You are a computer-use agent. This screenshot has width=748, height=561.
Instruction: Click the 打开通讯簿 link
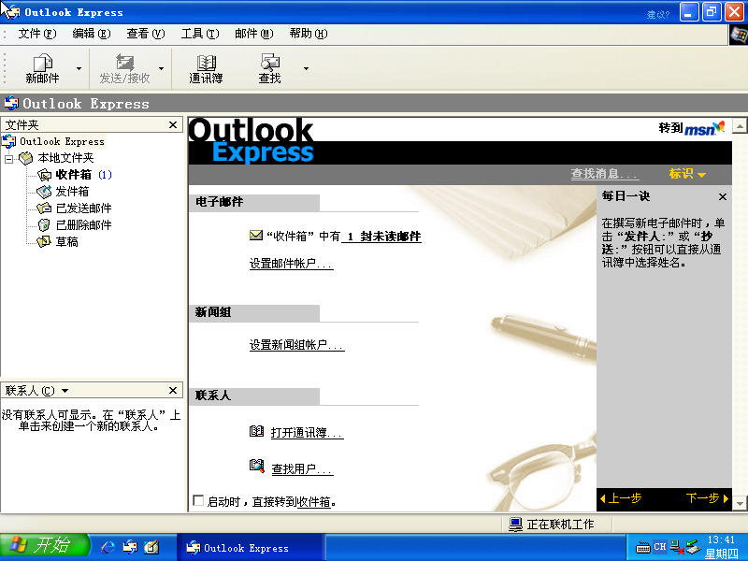(x=308, y=433)
